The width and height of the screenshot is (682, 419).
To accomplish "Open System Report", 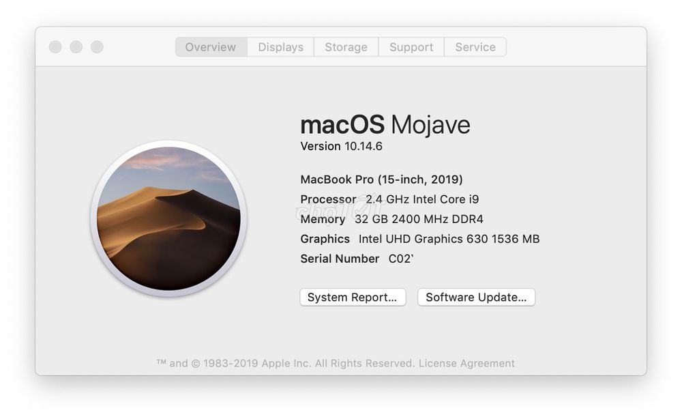I will pyautogui.click(x=353, y=297).
